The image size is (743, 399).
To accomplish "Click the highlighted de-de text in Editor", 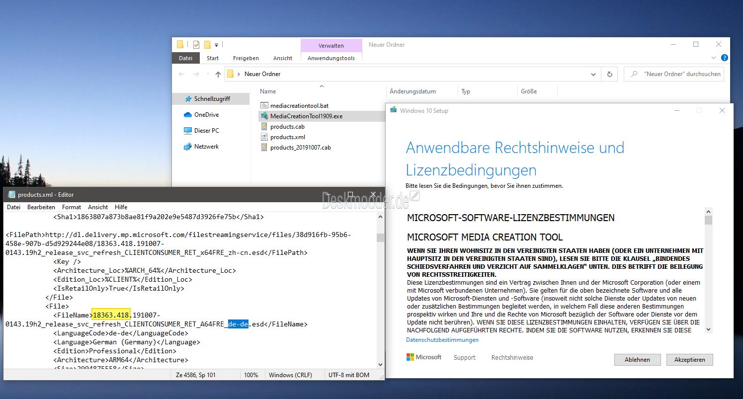I will [x=238, y=324].
